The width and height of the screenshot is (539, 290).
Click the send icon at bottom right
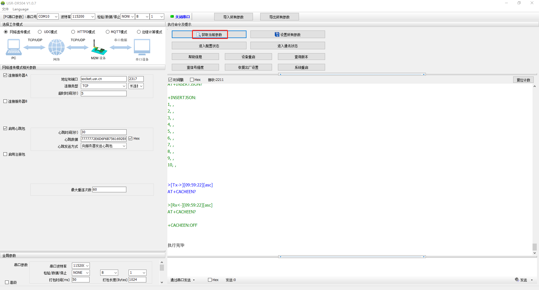[517, 280]
